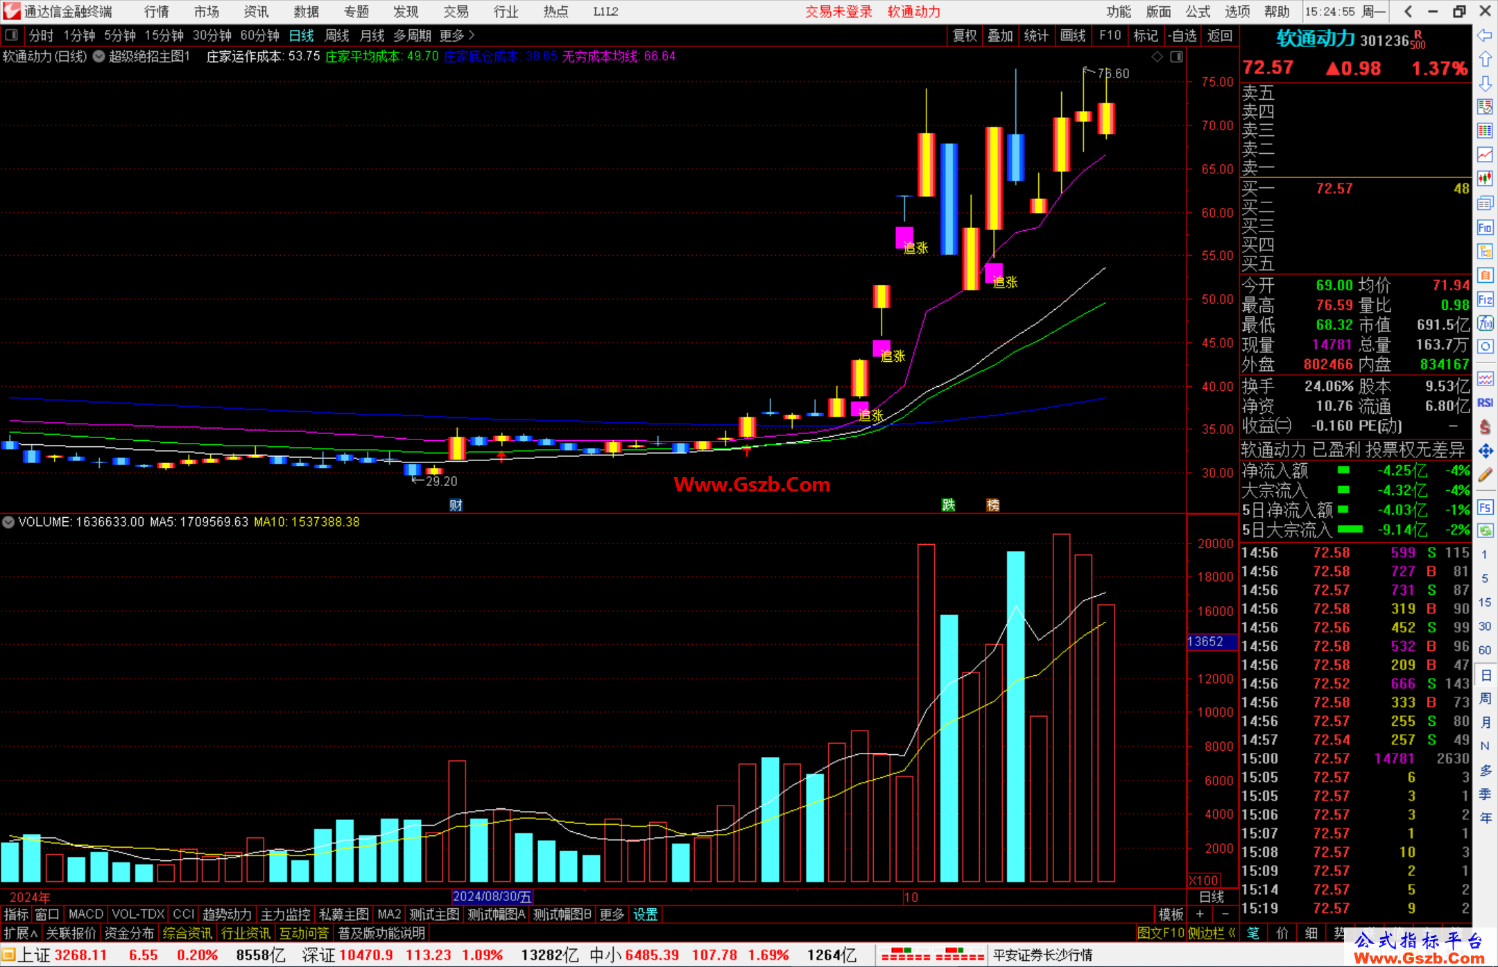Click the multi-window icon in right sidebar
1498x967 pixels.
point(1485,203)
